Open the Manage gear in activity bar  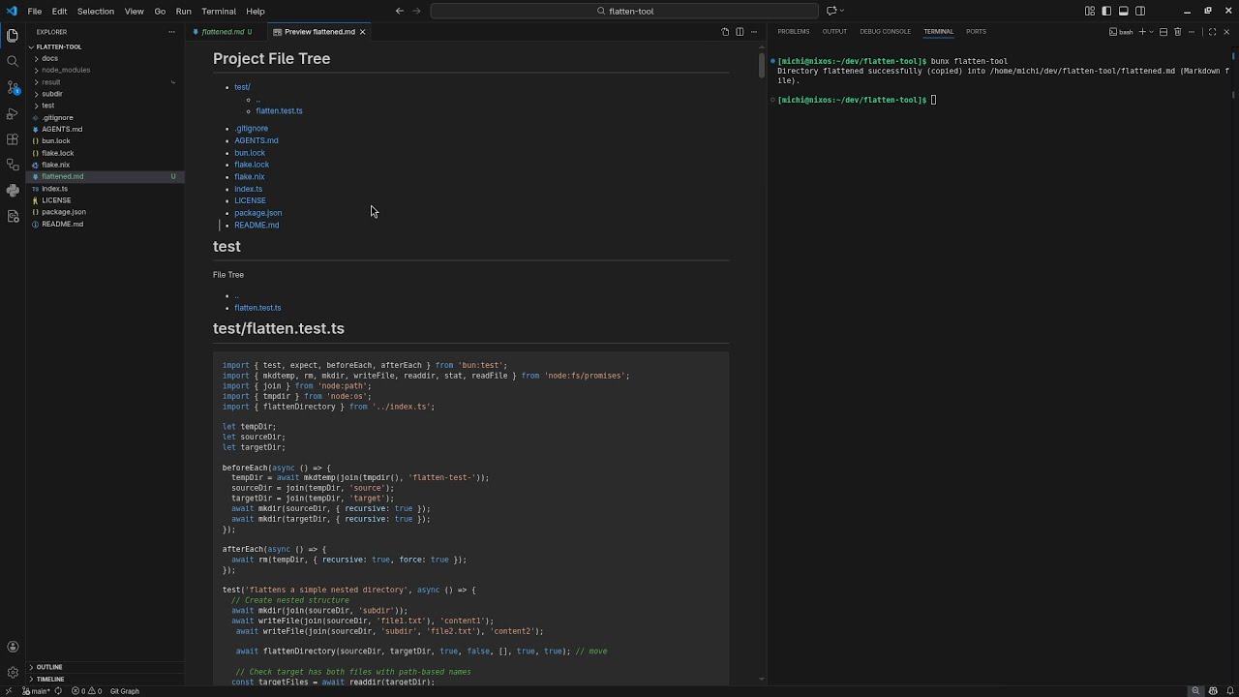tap(13, 672)
